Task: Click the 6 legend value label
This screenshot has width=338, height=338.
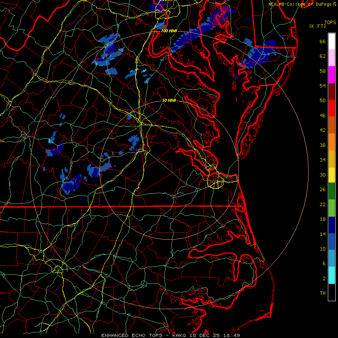Action: click(324, 264)
